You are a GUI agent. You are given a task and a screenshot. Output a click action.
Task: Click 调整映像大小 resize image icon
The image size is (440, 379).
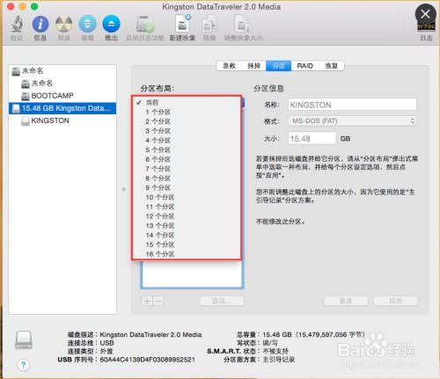click(243, 24)
